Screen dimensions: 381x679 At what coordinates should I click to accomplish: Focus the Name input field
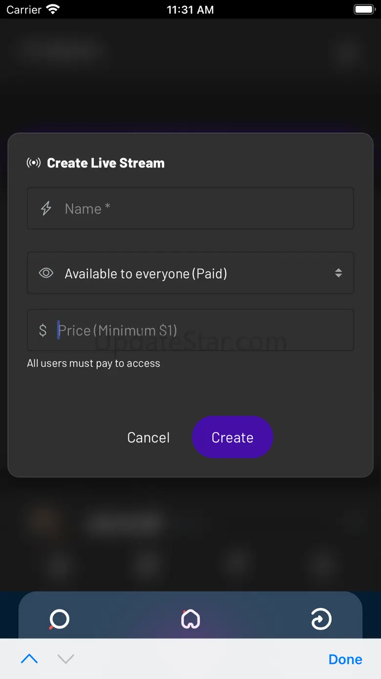205,209
